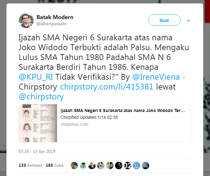Open the black silhouette liker avatar
This screenshot has width=210, height=176.
pos(119,166)
